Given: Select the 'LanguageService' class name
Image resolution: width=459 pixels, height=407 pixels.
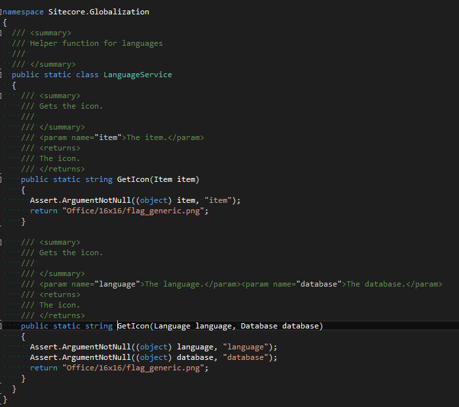Looking at the screenshot, I should point(138,75).
